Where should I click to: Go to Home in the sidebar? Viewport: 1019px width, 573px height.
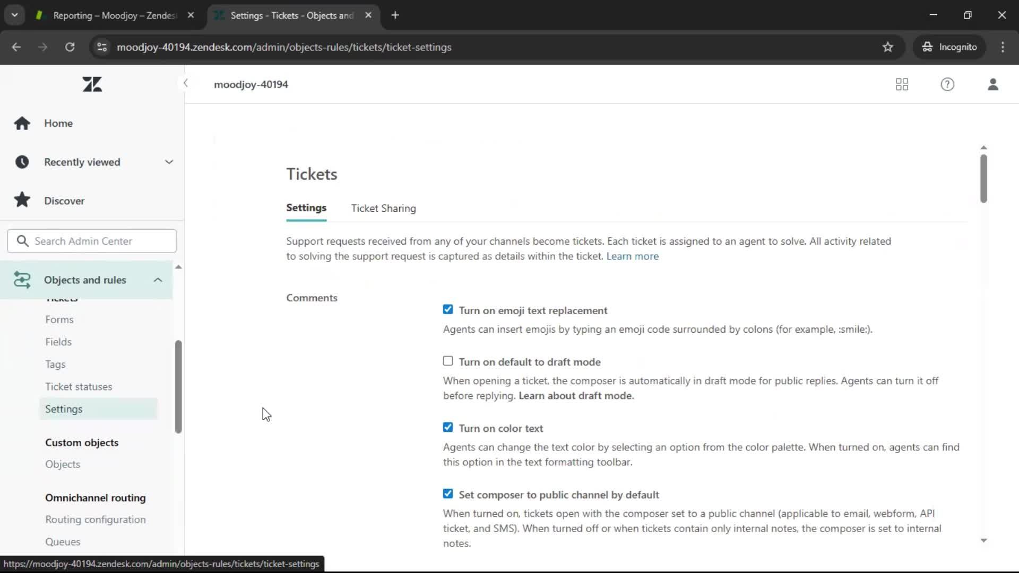(58, 123)
